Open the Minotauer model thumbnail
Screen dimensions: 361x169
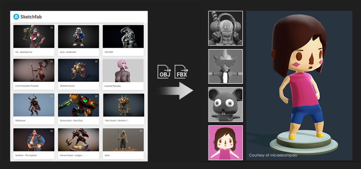tap(34, 105)
